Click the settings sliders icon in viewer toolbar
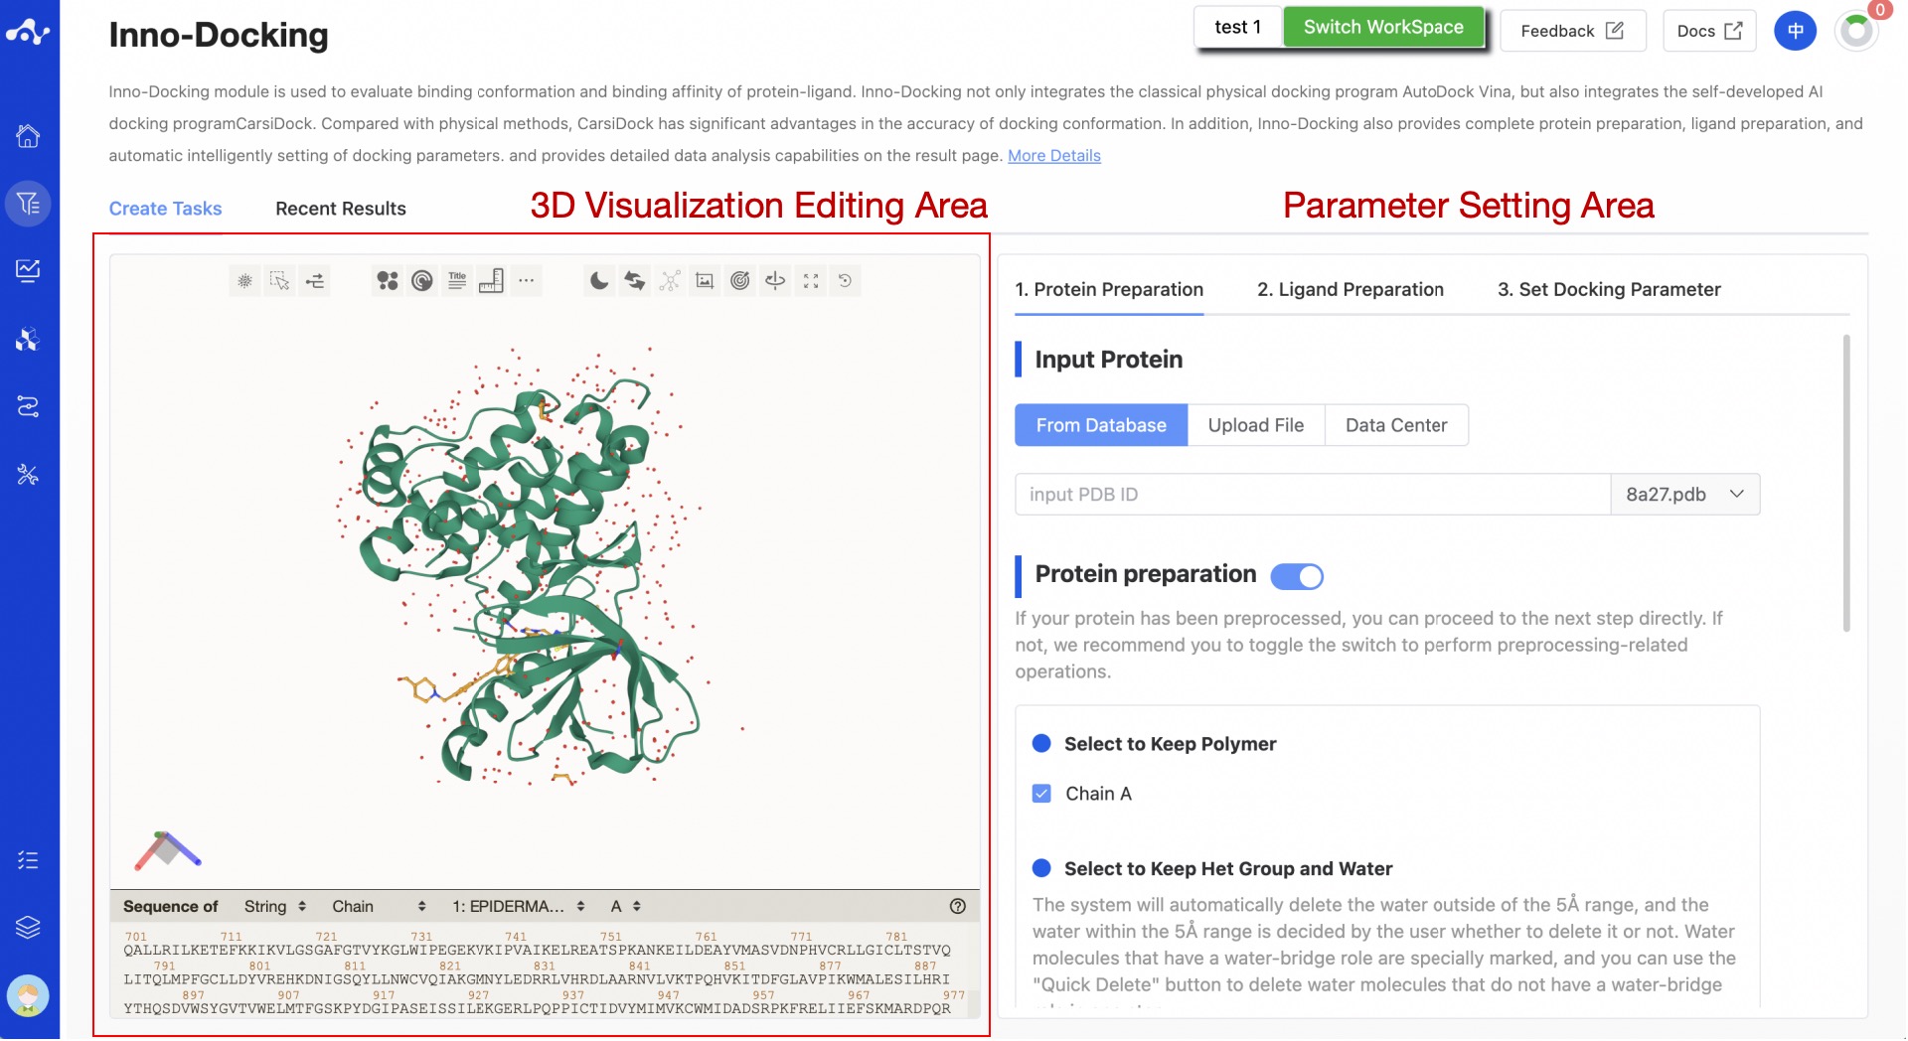 pyautogui.click(x=315, y=281)
